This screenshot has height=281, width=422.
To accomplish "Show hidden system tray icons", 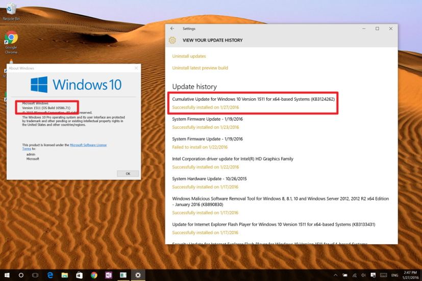I will click(336, 275).
